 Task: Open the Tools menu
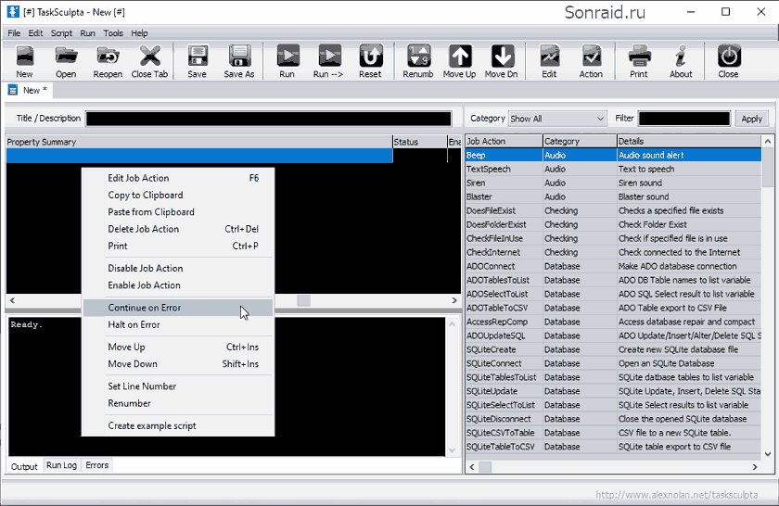(113, 33)
